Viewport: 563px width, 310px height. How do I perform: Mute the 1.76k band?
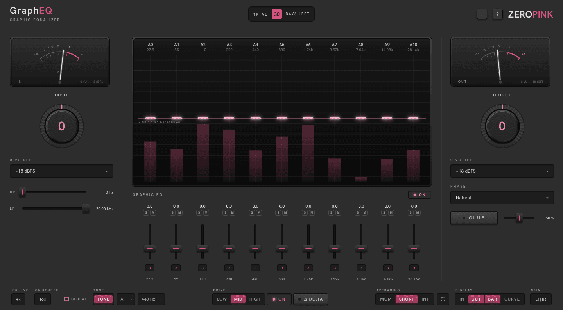coord(312,213)
